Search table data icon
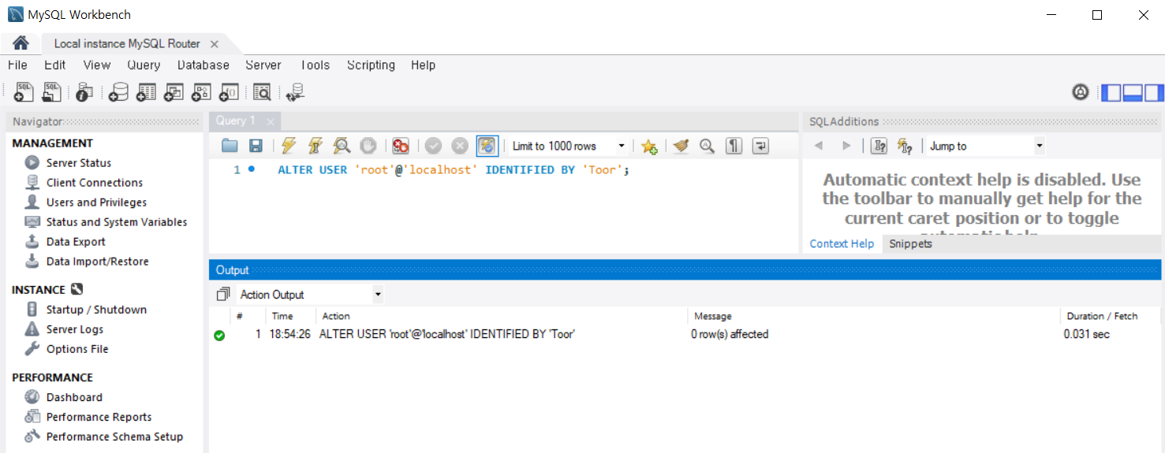 pos(262,92)
